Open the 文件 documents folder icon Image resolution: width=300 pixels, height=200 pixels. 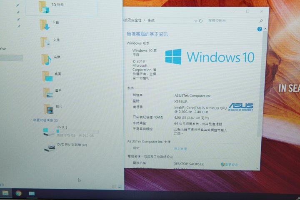point(45,42)
